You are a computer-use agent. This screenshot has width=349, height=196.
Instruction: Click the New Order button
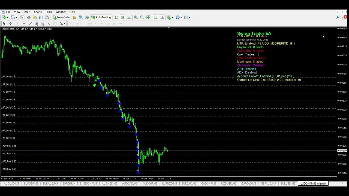point(61,17)
